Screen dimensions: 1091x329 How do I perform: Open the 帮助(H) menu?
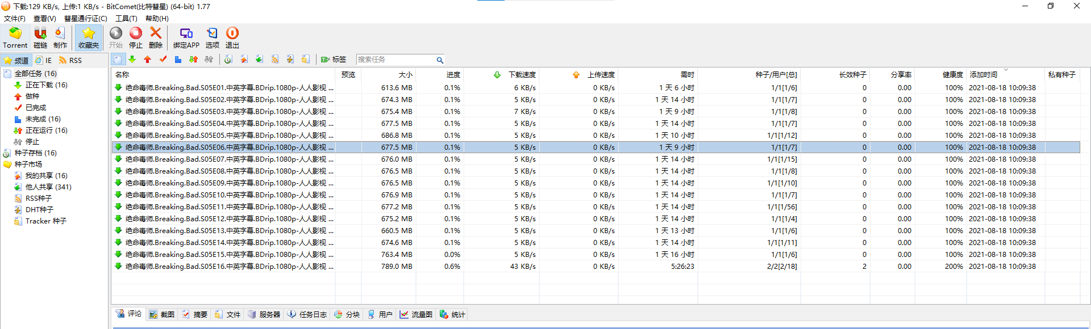[x=157, y=19]
